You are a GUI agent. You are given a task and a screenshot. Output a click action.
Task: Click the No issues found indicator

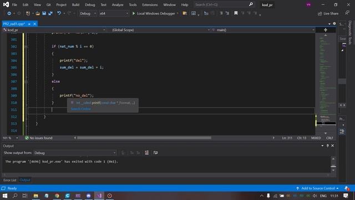pyautogui.click(x=39, y=138)
